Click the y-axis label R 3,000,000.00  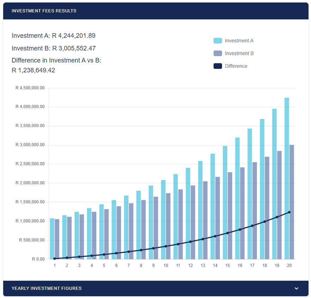[x=30, y=145]
